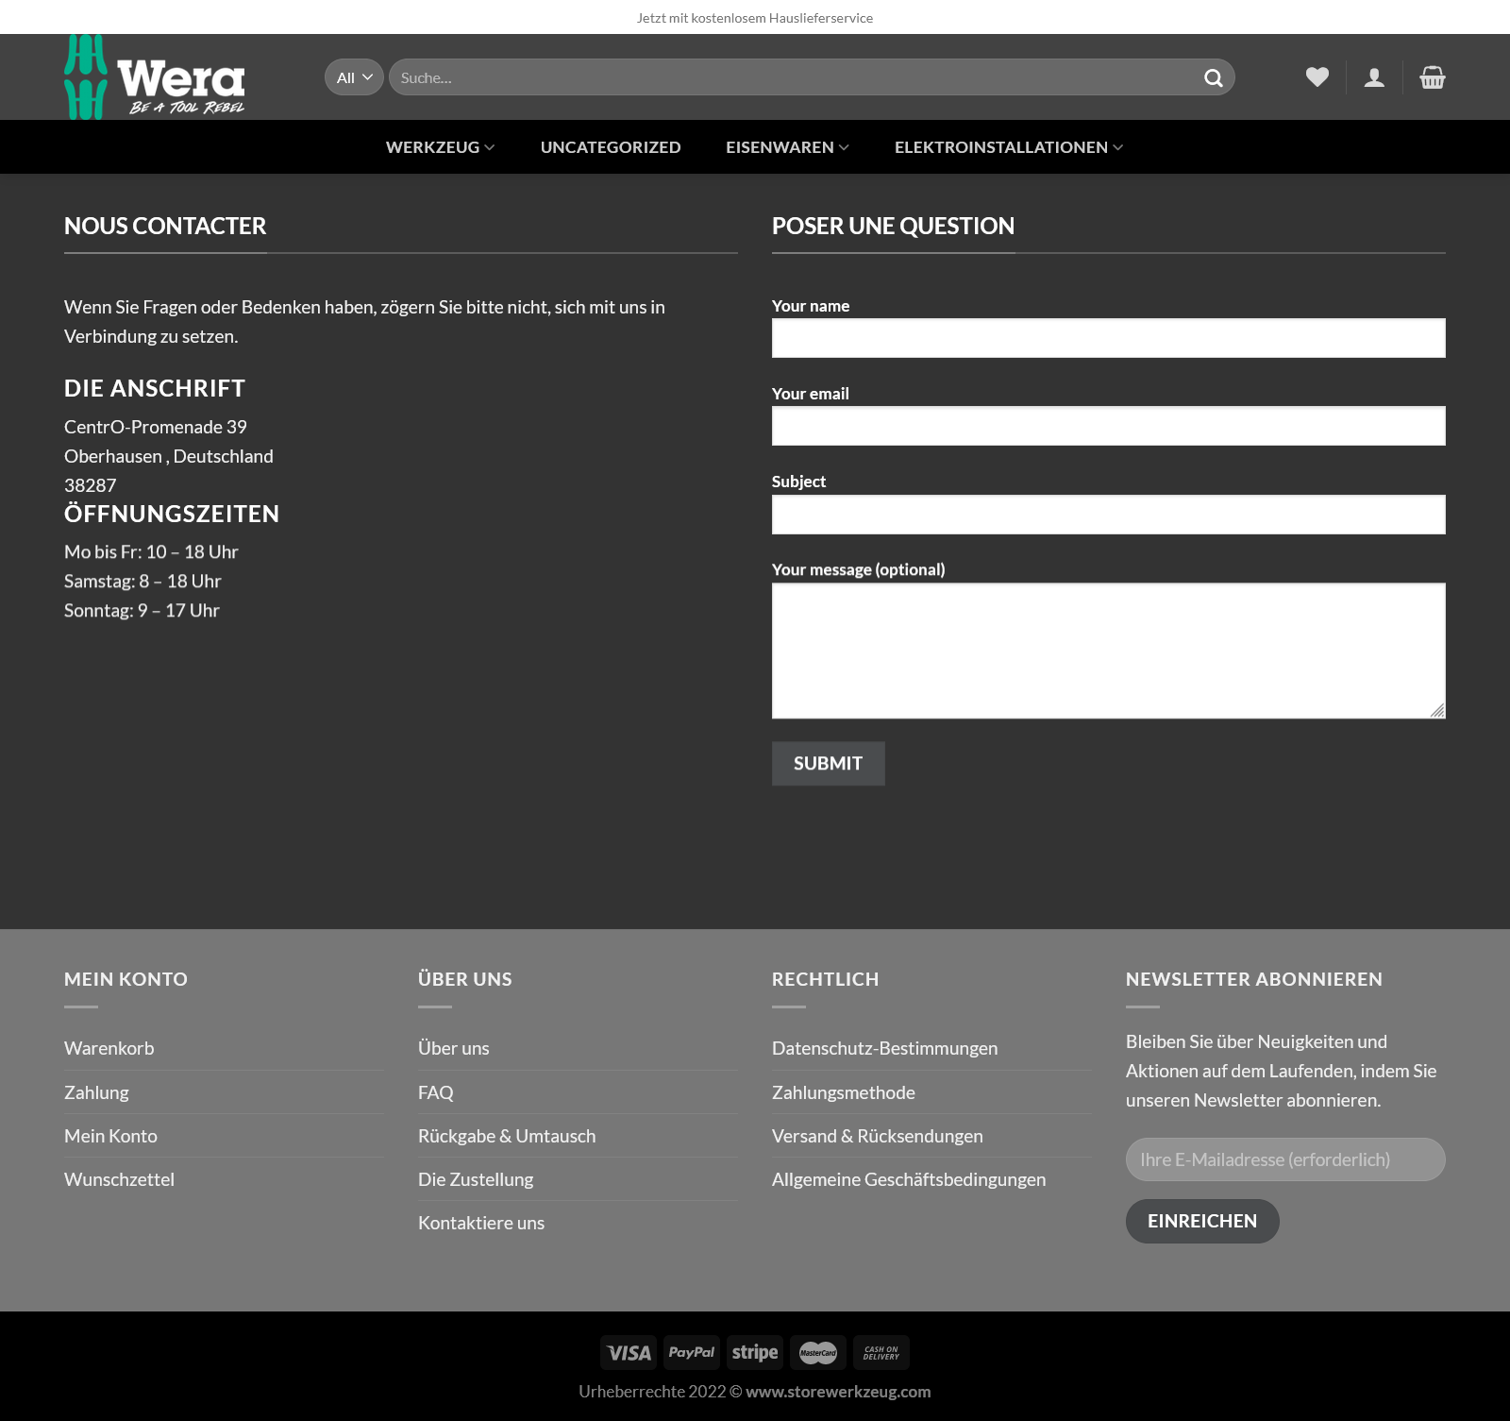Image resolution: width=1510 pixels, height=1421 pixels.
Task: Click the PayPal payment icon
Action: click(x=692, y=1352)
